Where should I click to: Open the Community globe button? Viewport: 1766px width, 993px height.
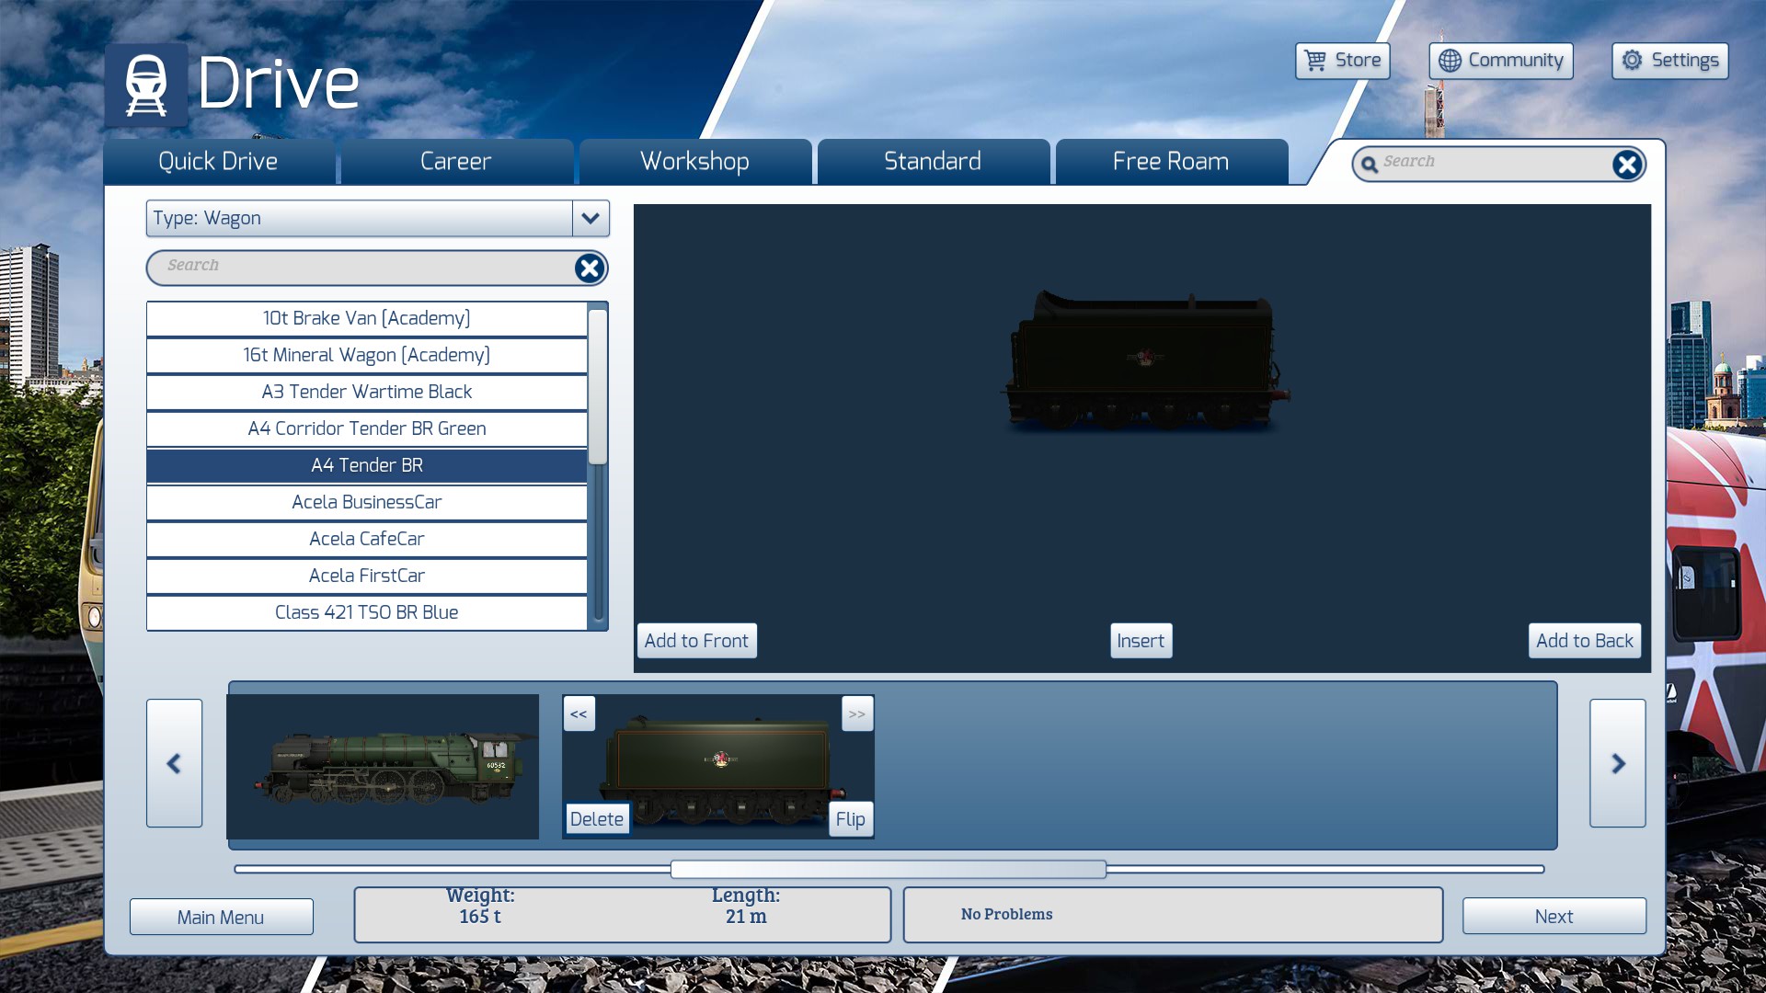(x=1500, y=61)
